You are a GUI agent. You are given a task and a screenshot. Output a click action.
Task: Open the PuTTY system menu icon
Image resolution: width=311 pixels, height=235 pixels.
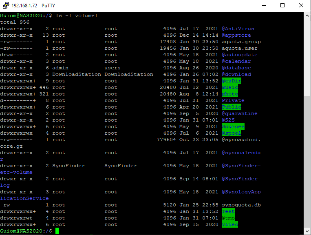[5, 5]
